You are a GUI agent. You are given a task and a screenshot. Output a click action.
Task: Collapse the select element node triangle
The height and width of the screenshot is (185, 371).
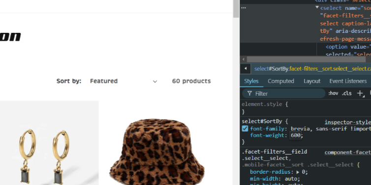click(317, 7)
